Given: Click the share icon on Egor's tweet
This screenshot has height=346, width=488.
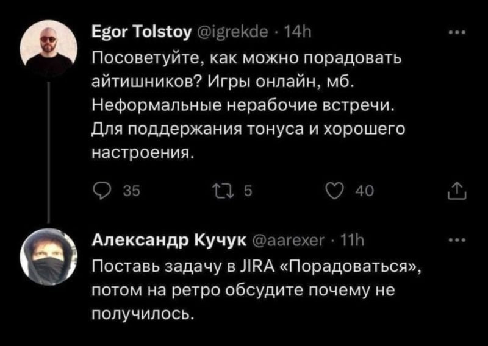Looking at the screenshot, I should (457, 191).
